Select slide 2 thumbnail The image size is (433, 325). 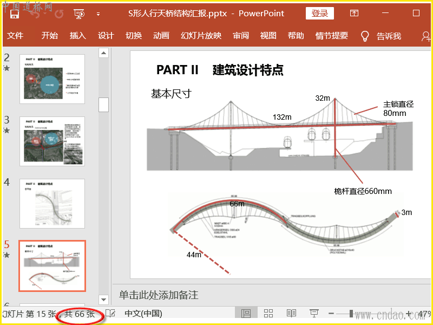point(52,79)
